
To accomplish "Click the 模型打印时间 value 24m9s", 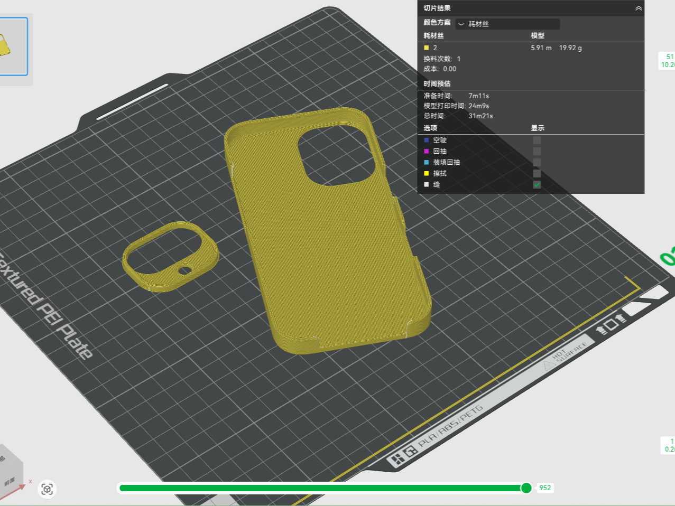I will pyautogui.click(x=479, y=106).
